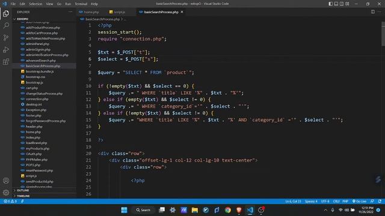Open desktop.ini file
Screen dimensions: 385x216
pyautogui.click(x=34, y=104)
